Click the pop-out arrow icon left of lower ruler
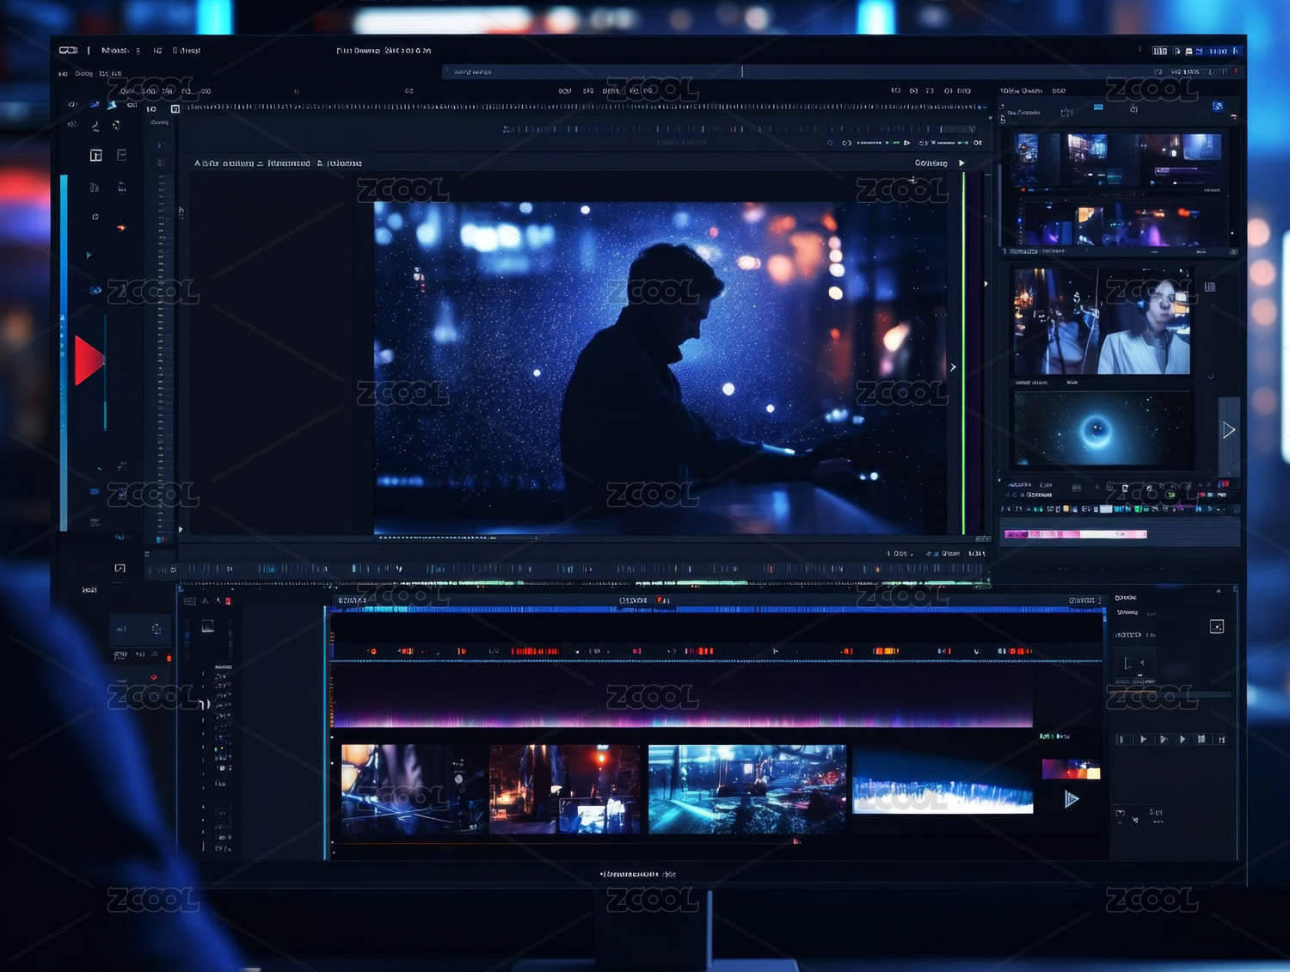 [x=120, y=568]
